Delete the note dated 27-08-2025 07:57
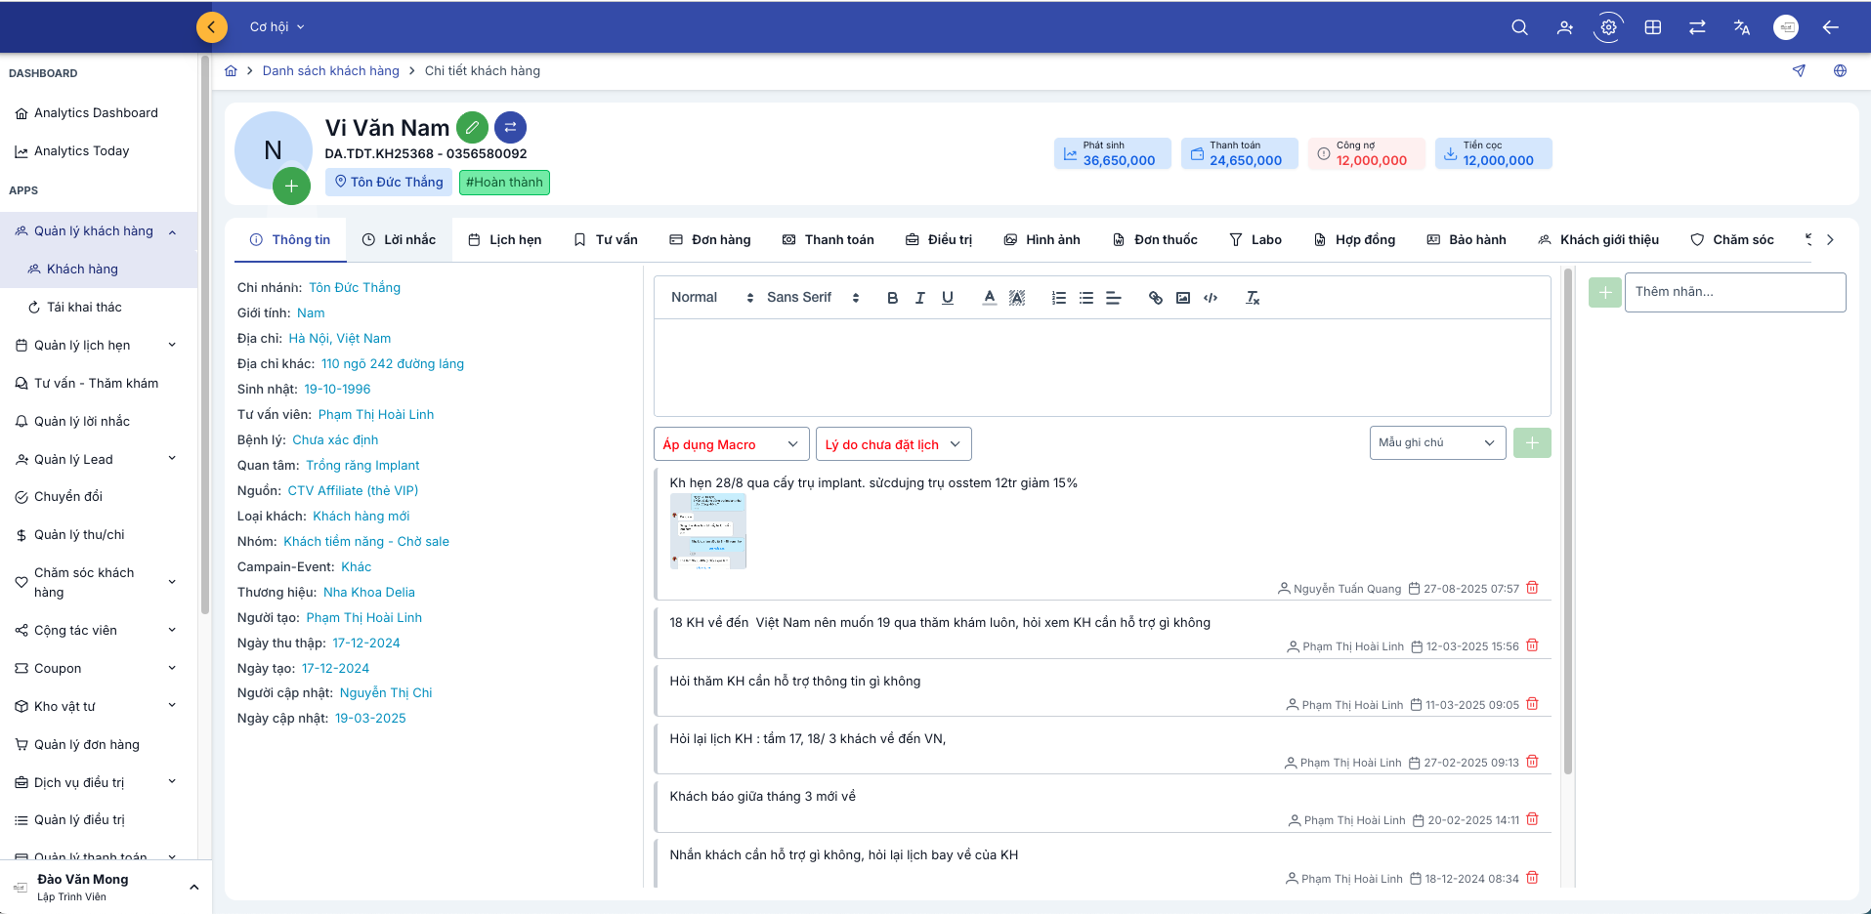Image resolution: width=1871 pixels, height=914 pixels. (1532, 588)
